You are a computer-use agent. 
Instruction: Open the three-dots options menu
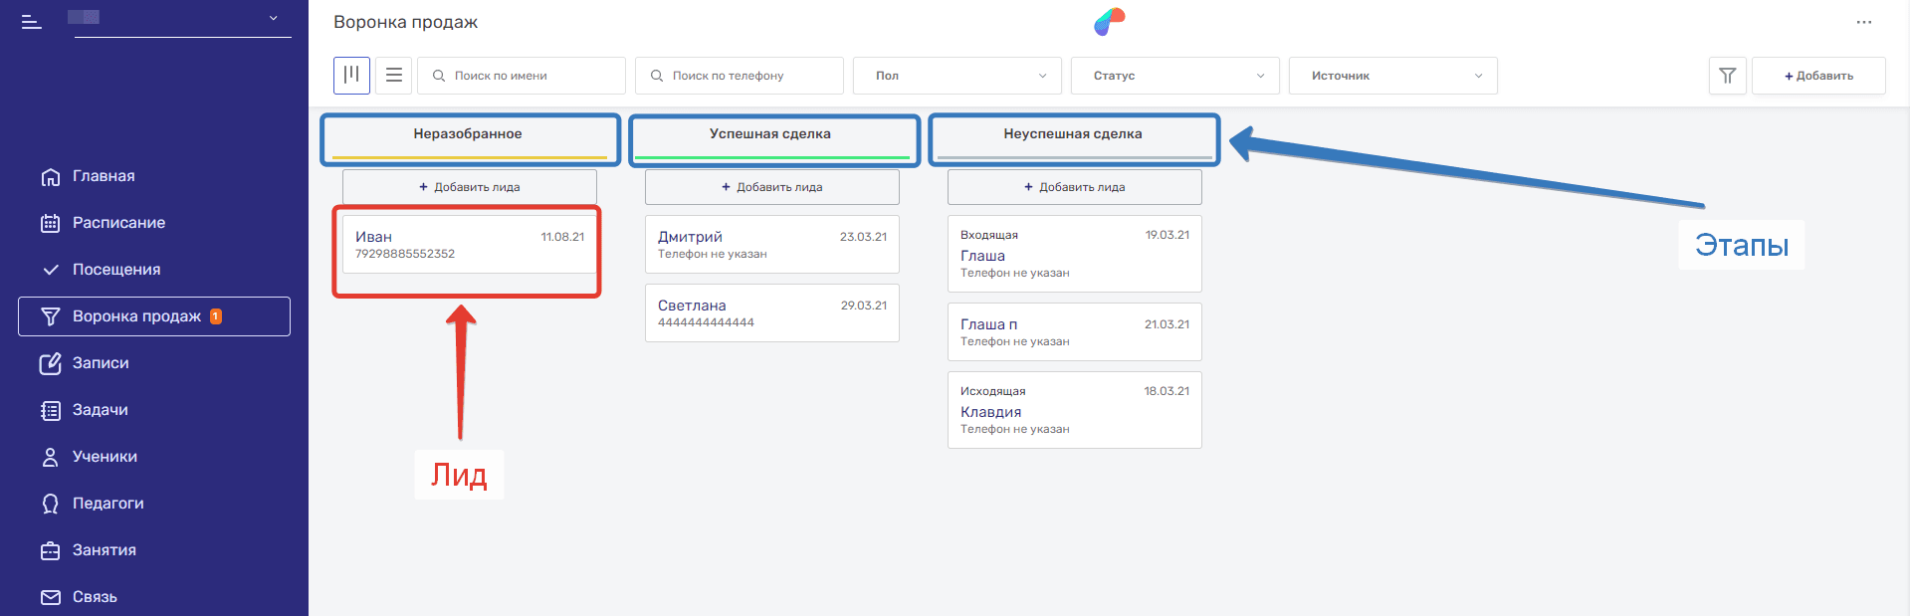[1863, 22]
